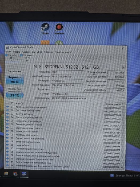Screen dimensions: 140x187
Task: Click status dot for Команды хост-чтения row
Action: pos(7,131)
